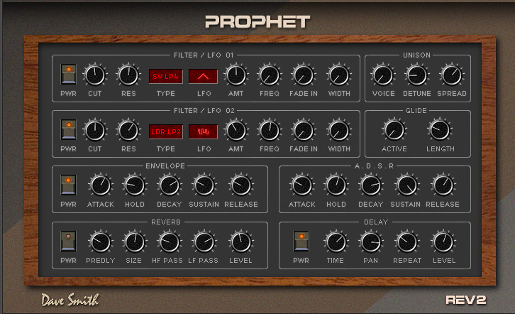Viewport: 515px width, 314px height.
Task: Click the Envelope HOLD knob
Action: 135,185
